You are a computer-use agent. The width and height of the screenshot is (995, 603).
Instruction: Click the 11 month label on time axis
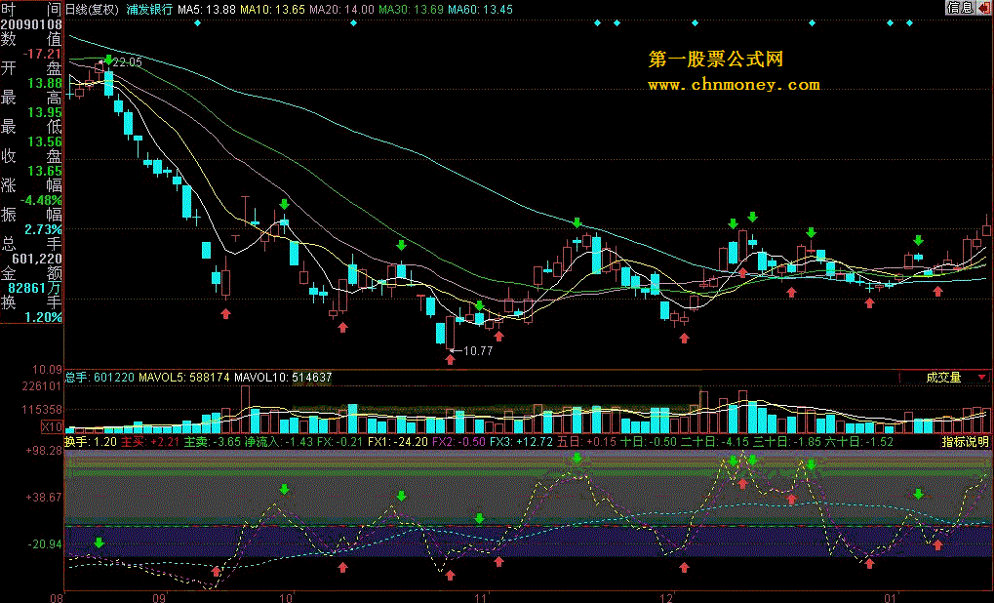pos(481,598)
